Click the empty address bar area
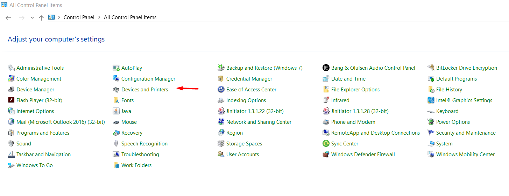The height and width of the screenshot is (196, 509). [x=315, y=17]
